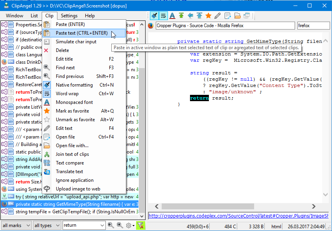Screen dimensions: 332x231
Task: Click the blue up arrow toolbar icon
Action: pos(199,15)
